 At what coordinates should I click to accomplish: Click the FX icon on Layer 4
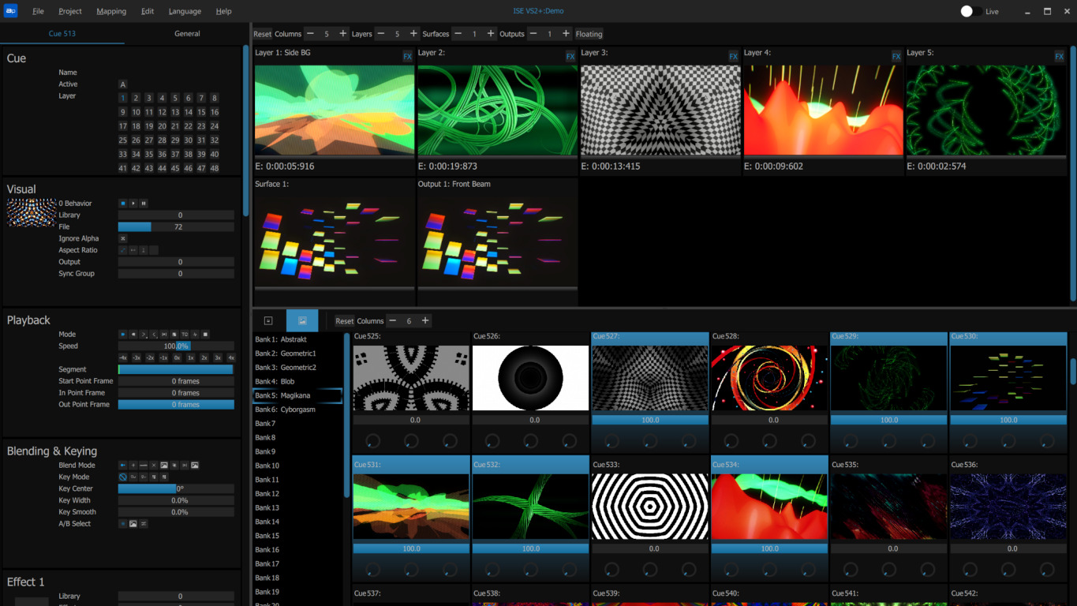click(896, 56)
